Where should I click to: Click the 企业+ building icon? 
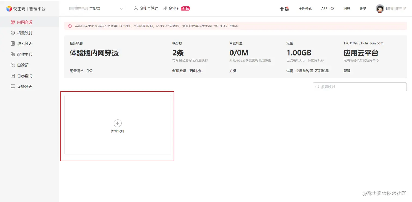coord(165,8)
